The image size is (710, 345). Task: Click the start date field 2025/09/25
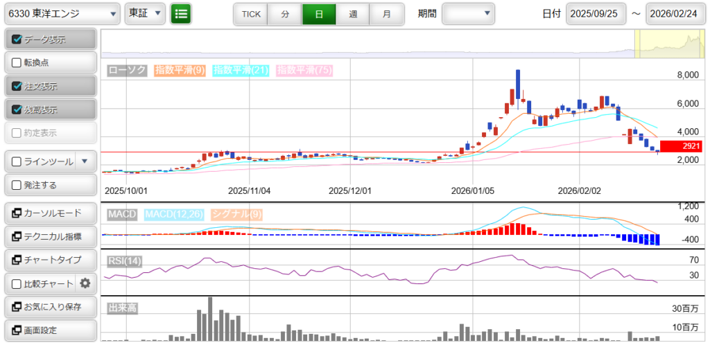coord(596,14)
